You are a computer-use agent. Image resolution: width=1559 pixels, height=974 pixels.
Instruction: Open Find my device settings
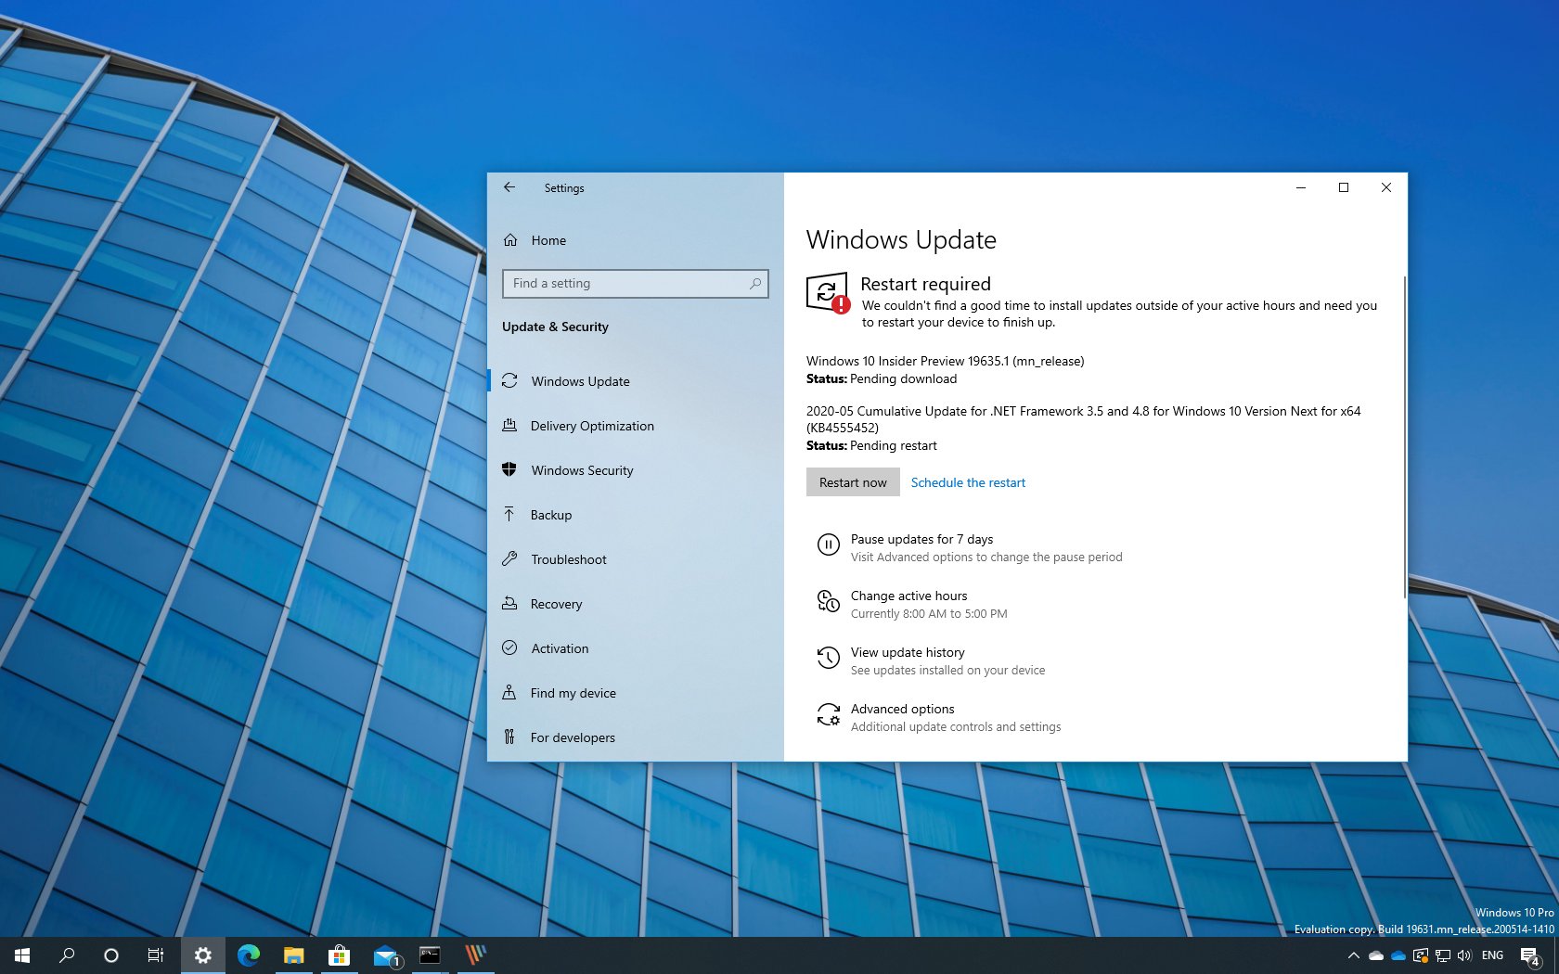click(x=572, y=693)
